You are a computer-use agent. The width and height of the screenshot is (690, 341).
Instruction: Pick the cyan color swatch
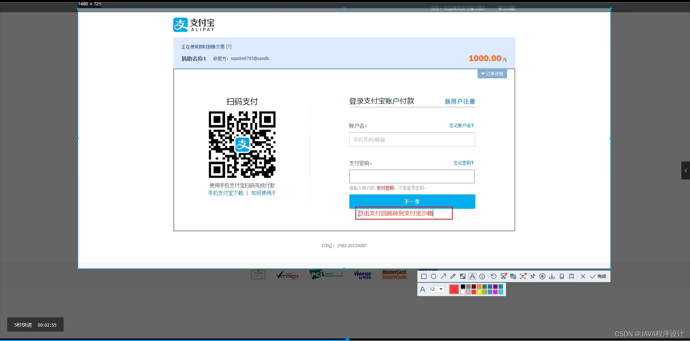click(501, 292)
